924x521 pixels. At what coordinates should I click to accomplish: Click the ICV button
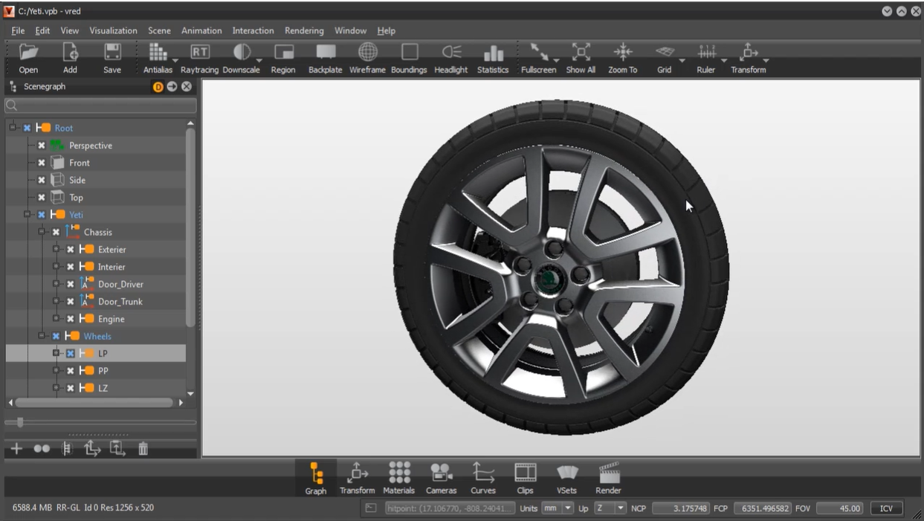click(x=886, y=508)
